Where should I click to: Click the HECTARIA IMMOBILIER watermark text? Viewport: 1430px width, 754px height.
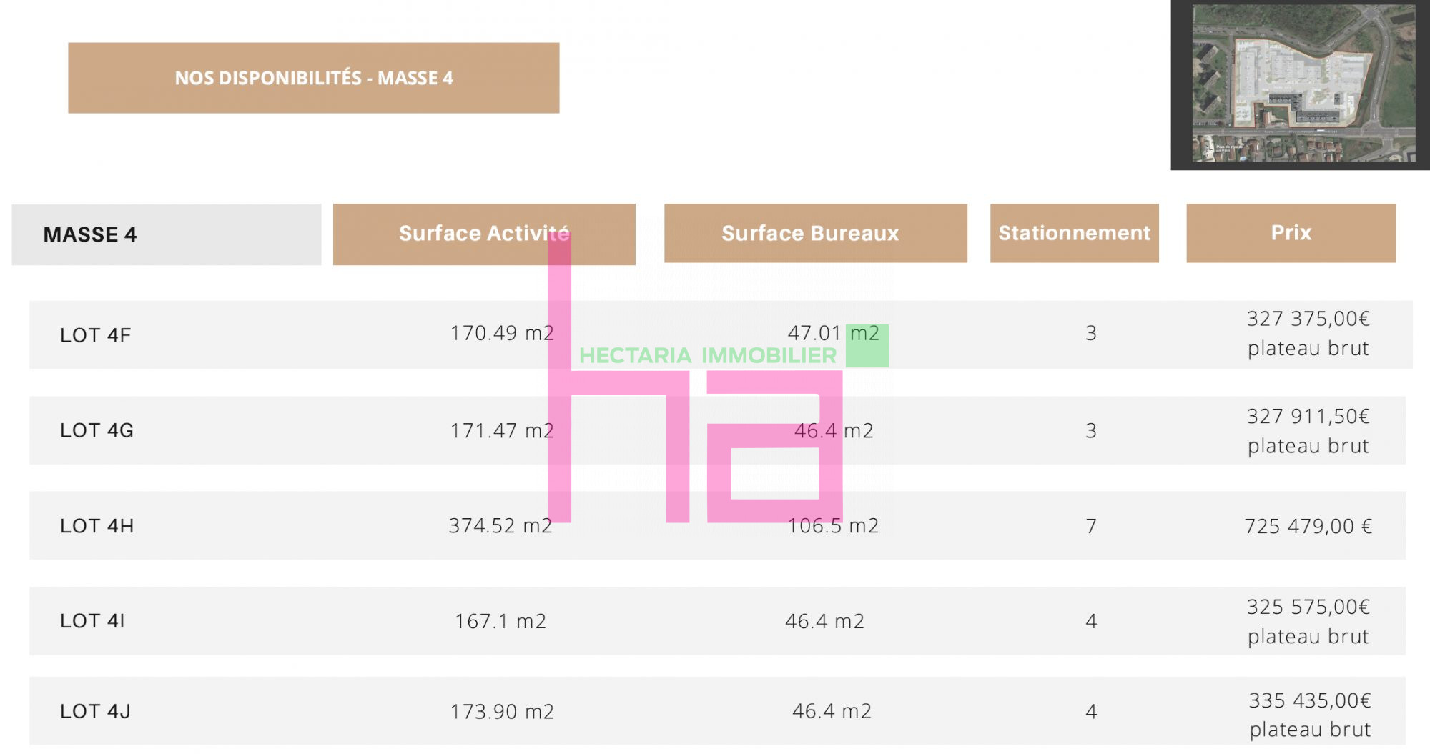pyautogui.click(x=707, y=355)
